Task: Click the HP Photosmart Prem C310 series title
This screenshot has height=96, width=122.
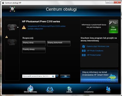Action: pyautogui.click(x=41, y=22)
